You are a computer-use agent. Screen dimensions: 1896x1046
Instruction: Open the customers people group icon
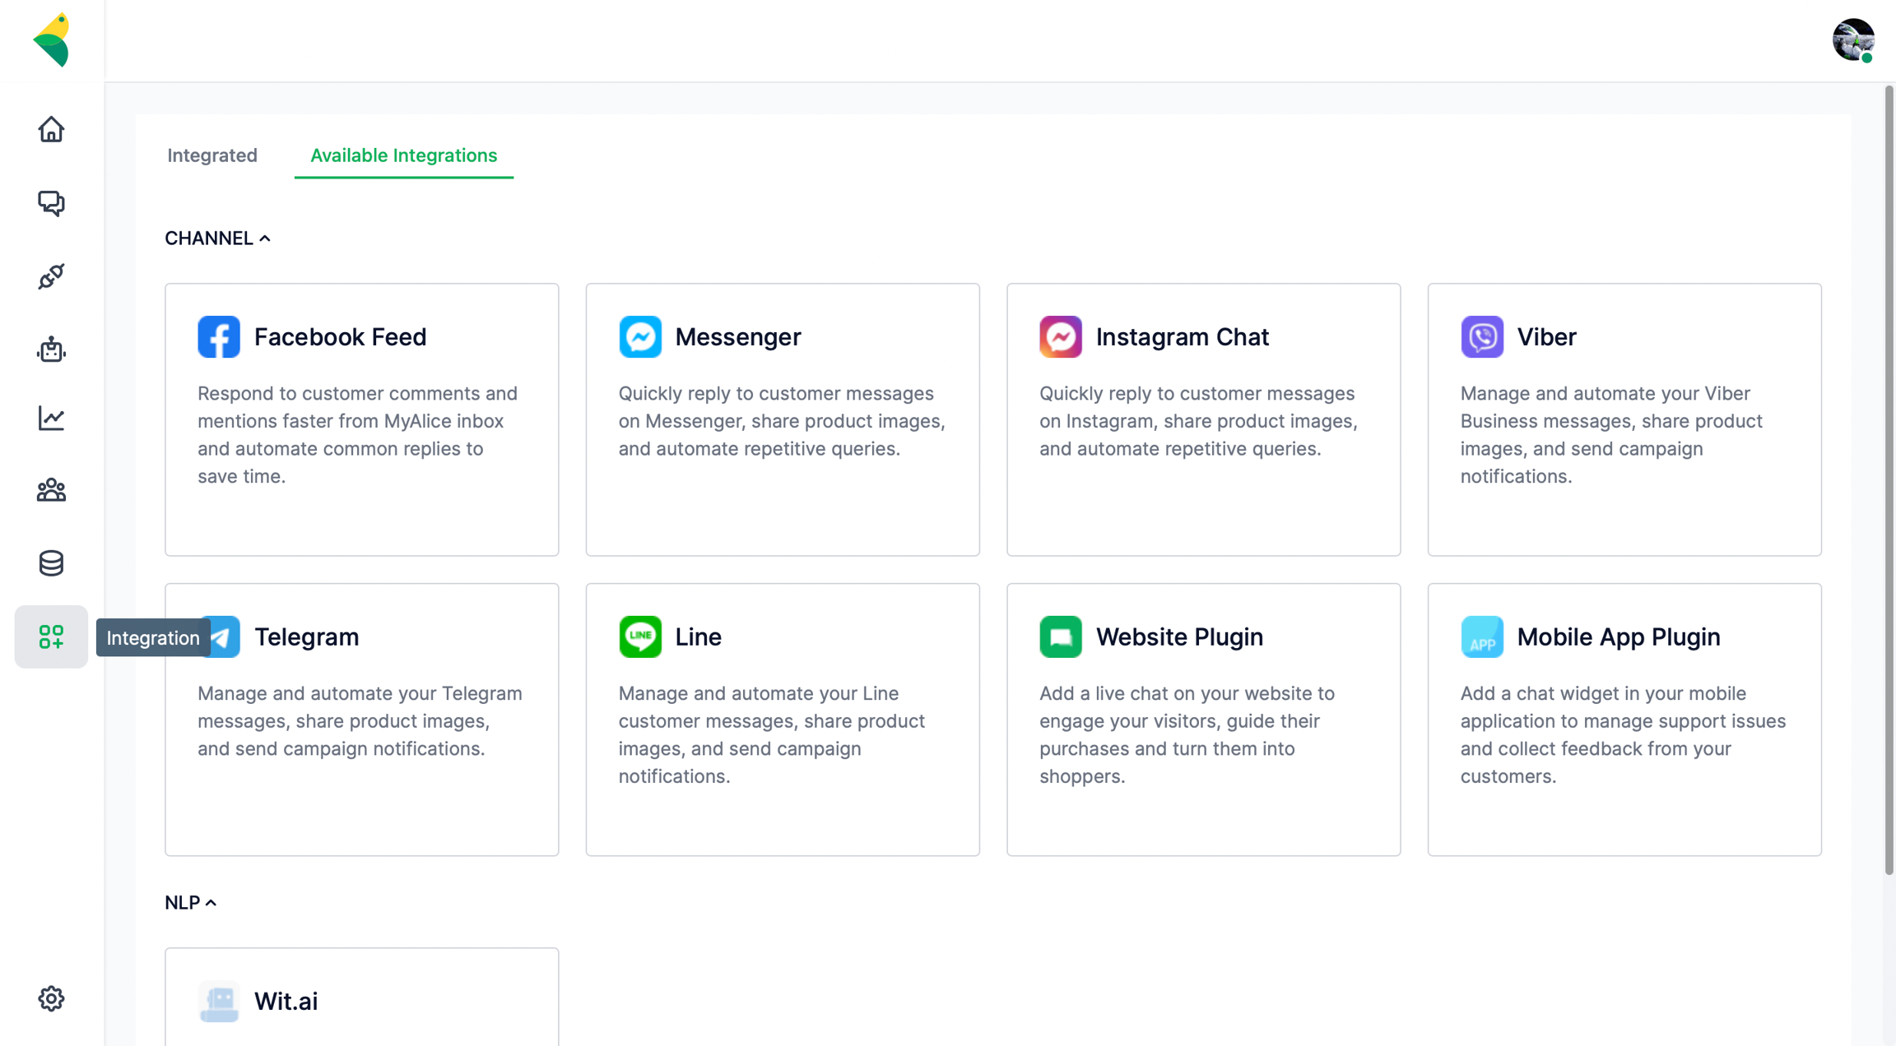coord(51,490)
